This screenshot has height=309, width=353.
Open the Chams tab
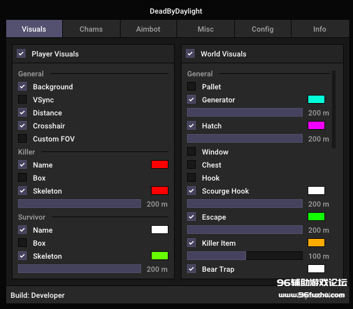click(x=91, y=29)
